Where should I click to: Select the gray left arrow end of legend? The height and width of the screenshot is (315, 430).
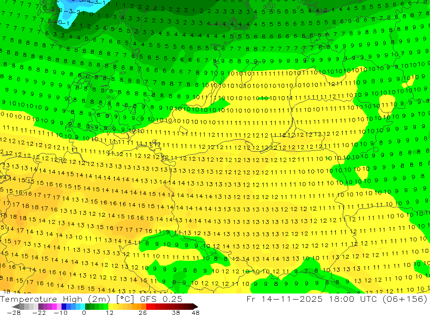click(x=15, y=306)
